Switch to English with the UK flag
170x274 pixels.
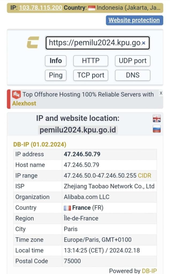(x=157, y=118)
